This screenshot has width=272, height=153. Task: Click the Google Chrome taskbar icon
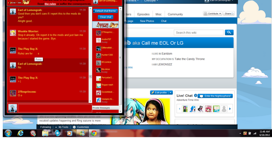click(x=94, y=133)
